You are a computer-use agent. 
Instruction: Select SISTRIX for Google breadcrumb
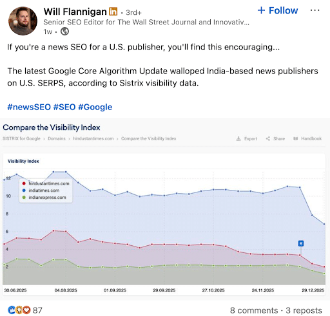[x=21, y=138]
